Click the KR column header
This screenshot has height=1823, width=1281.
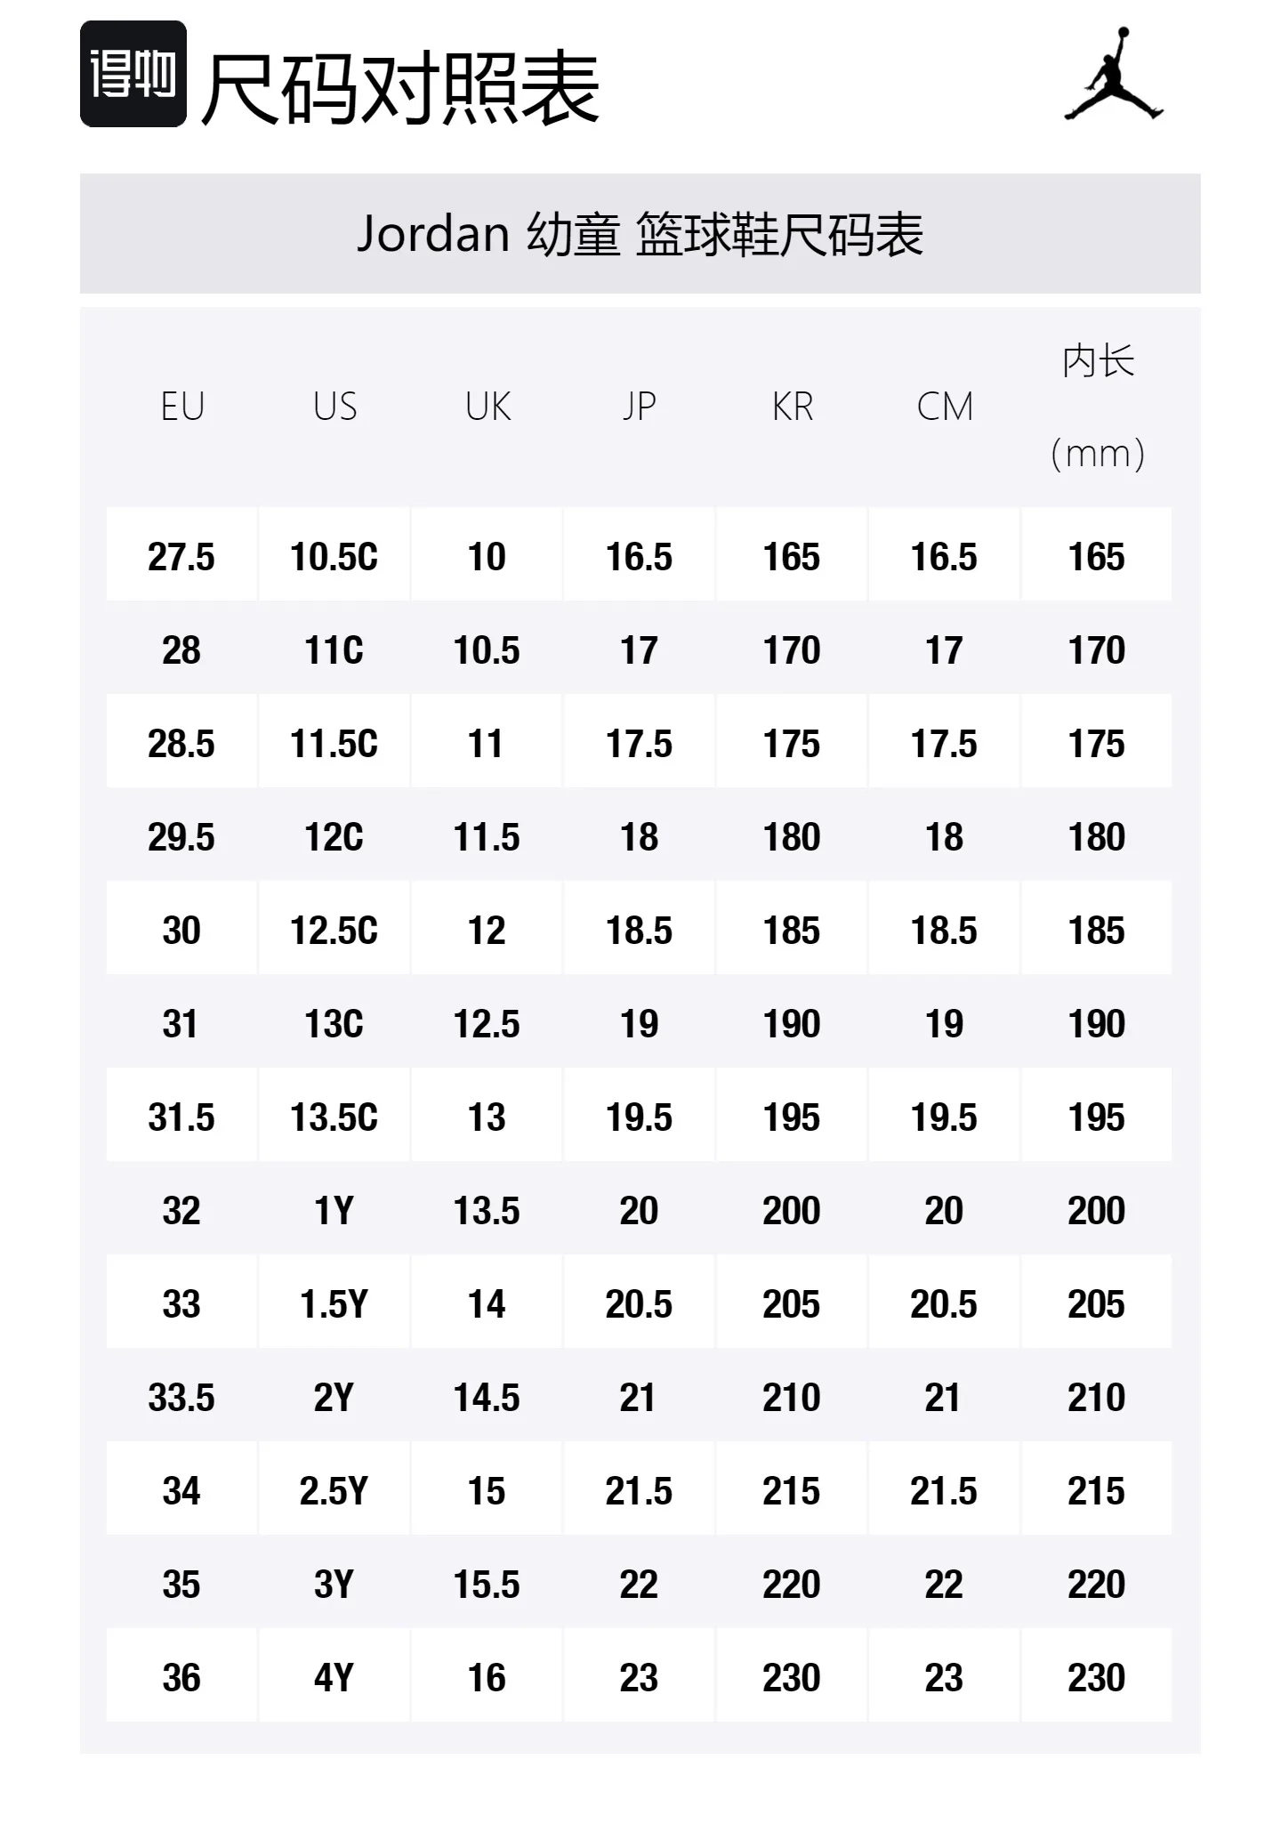(792, 407)
